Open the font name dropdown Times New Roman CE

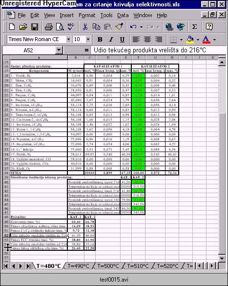click(68, 39)
